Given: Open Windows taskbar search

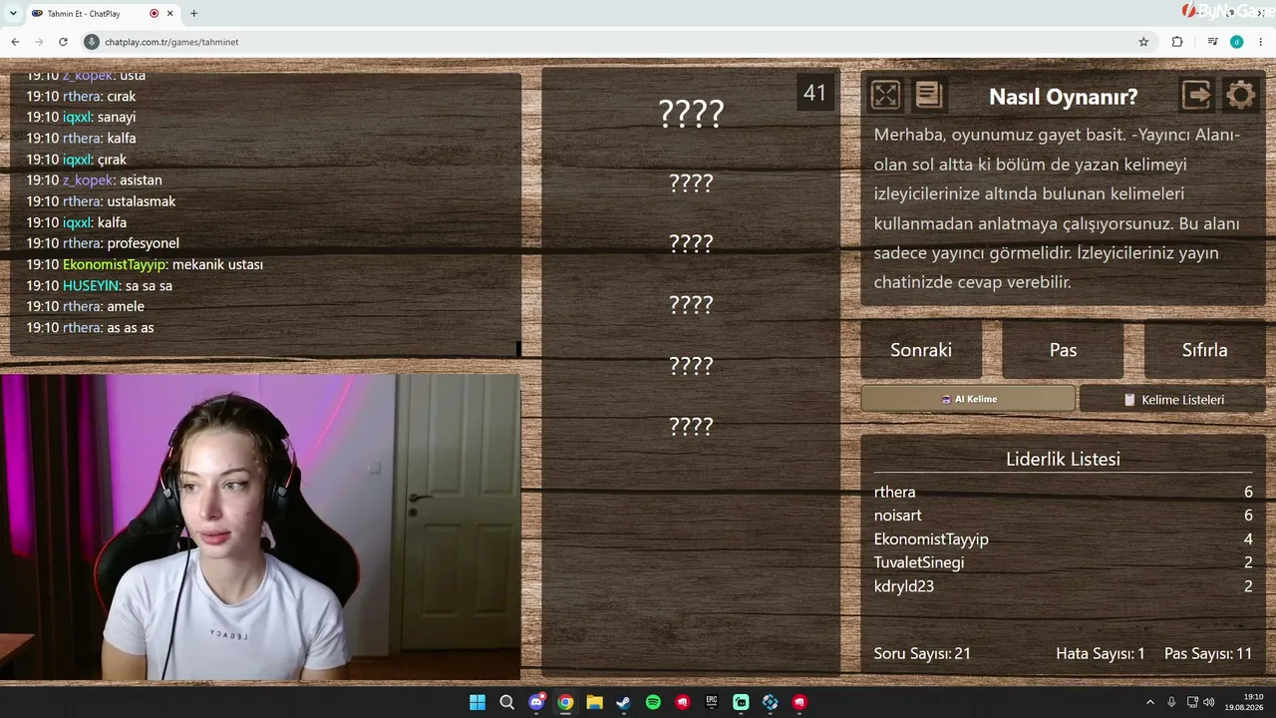Looking at the screenshot, I should click(506, 702).
